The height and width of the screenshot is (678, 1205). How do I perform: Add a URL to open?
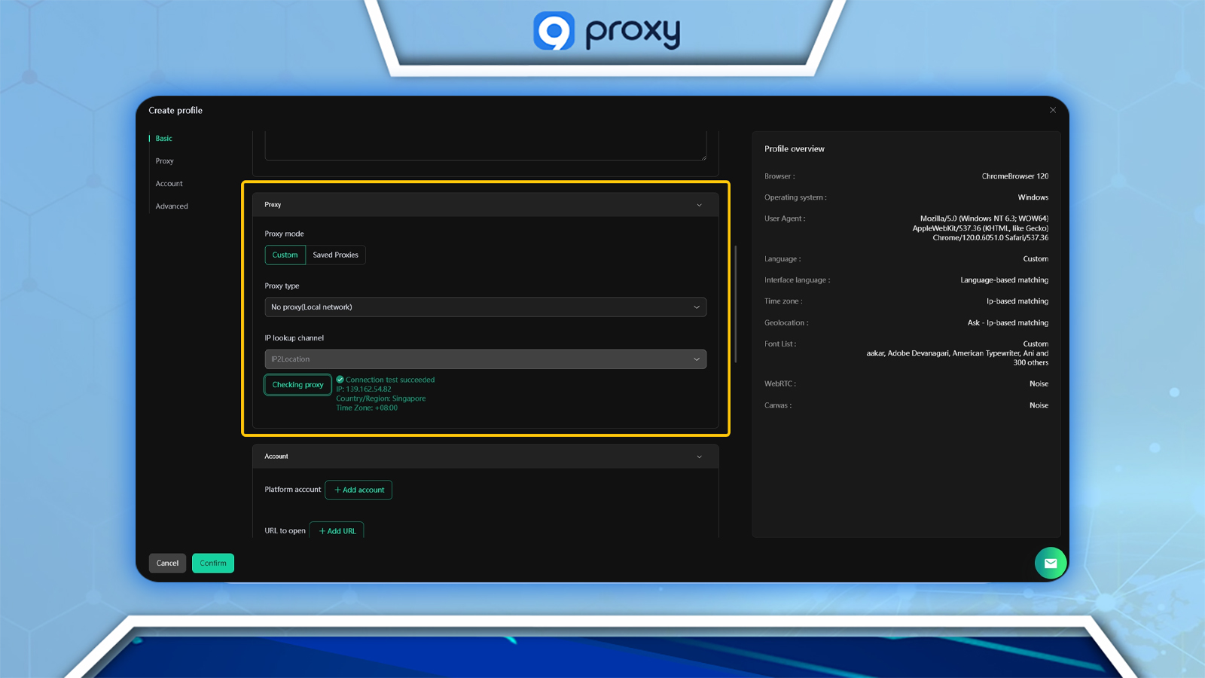point(337,530)
